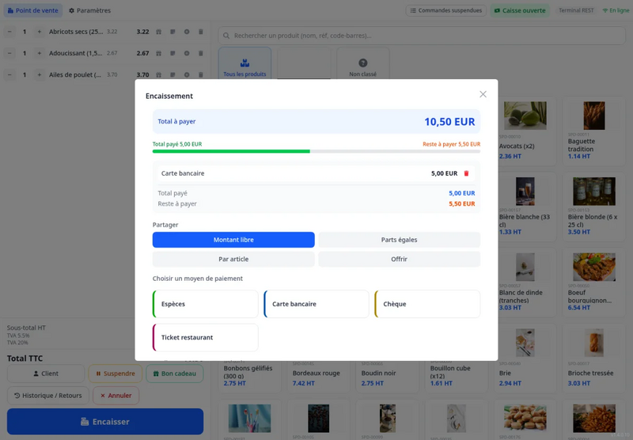Open Commandes suspendues list
The width and height of the screenshot is (633, 440).
tap(445, 10)
